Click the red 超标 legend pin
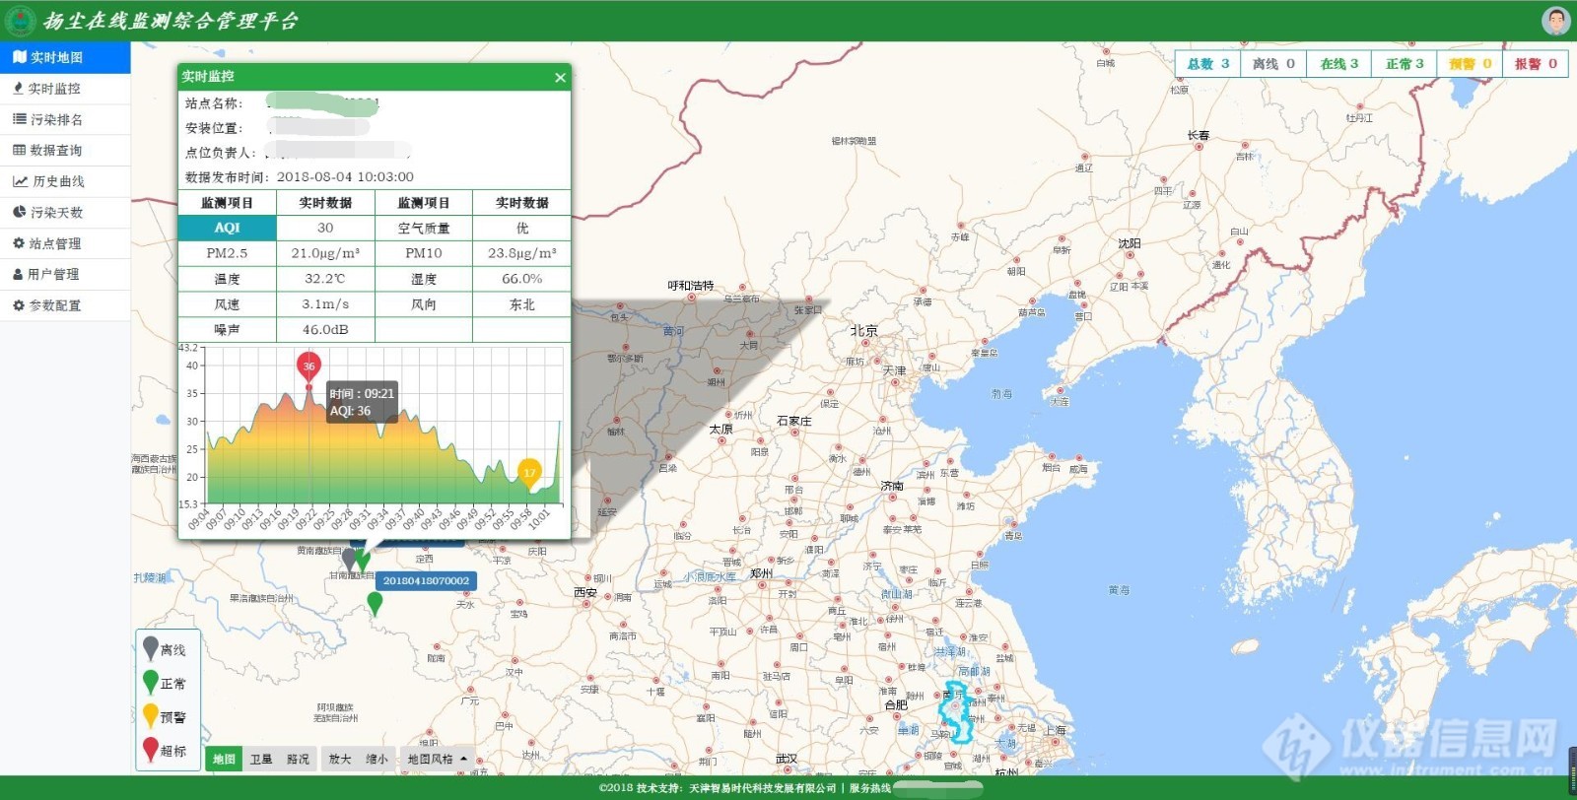The height and width of the screenshot is (800, 1577). coord(150,749)
